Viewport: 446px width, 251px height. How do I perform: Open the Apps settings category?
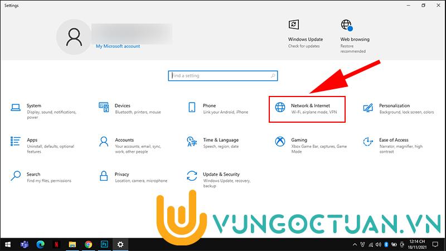coord(42,146)
